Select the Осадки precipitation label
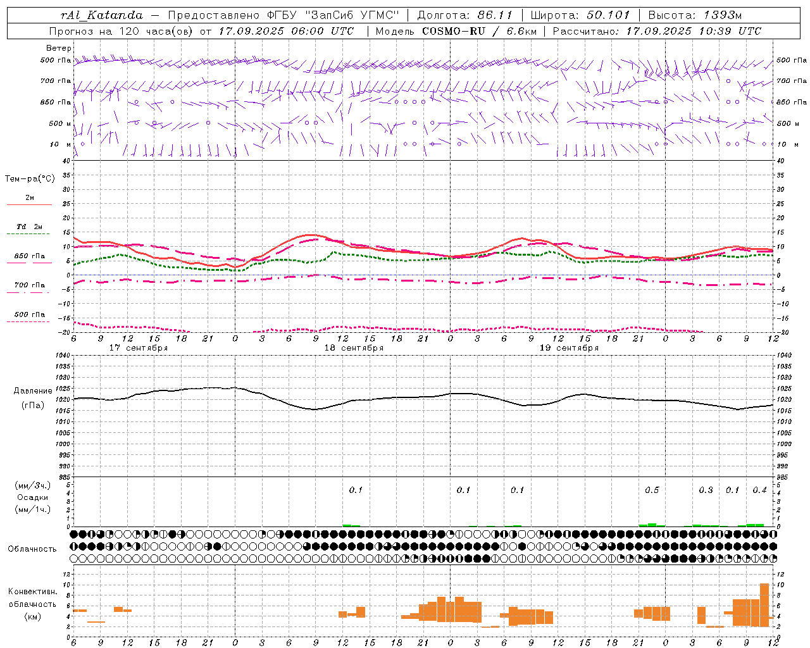The image size is (810, 648). [33, 497]
